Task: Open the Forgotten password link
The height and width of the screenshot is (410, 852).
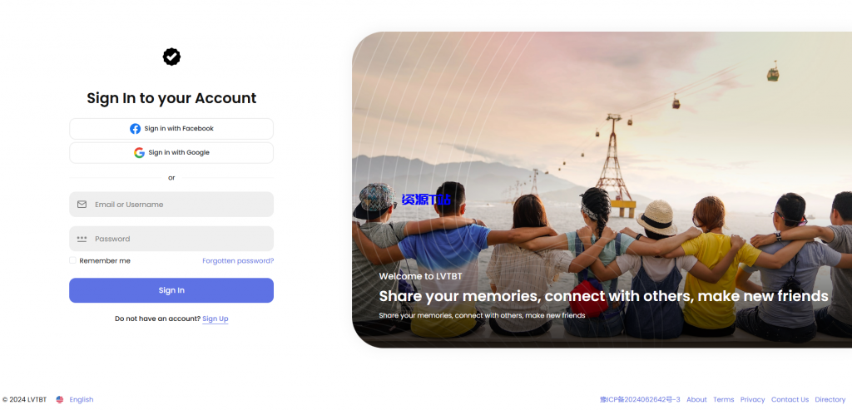Action: pyautogui.click(x=238, y=260)
